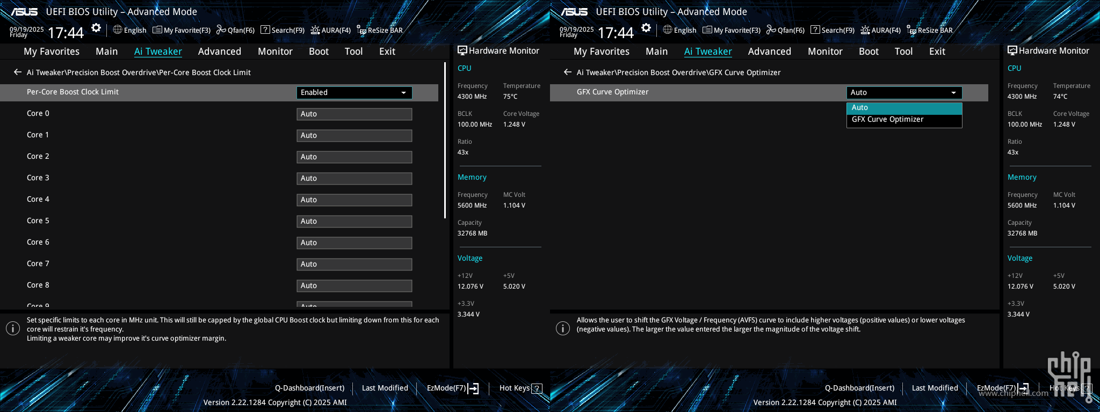Click Last Modified in left window

[385, 388]
